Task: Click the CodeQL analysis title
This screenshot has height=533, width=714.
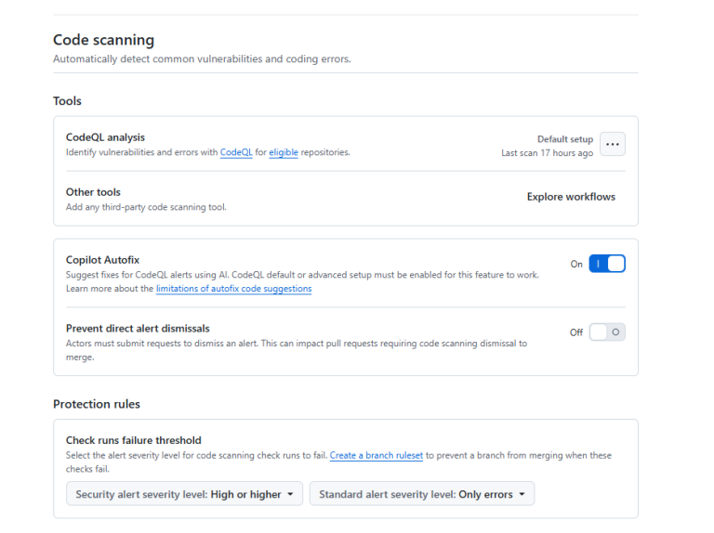Action: [x=105, y=137]
